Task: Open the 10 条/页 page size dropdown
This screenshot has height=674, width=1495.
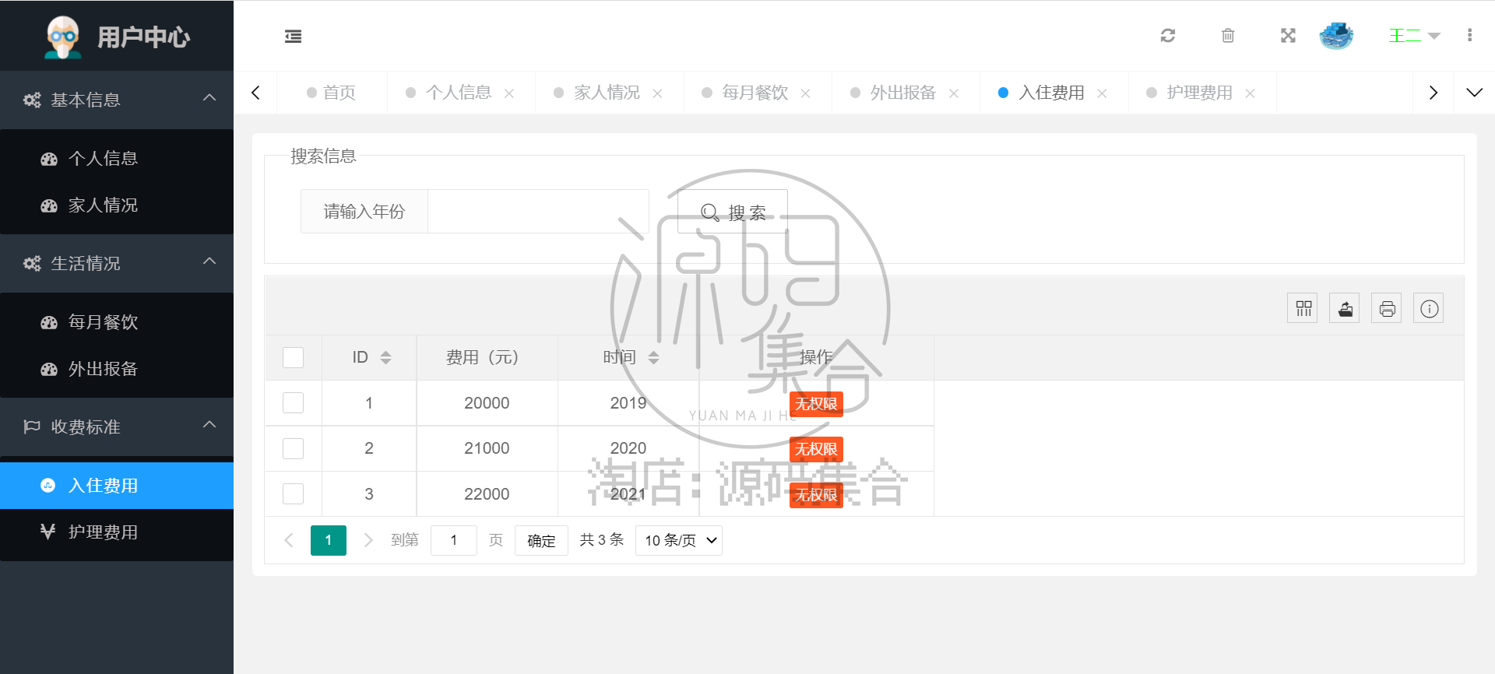Action: tap(679, 540)
